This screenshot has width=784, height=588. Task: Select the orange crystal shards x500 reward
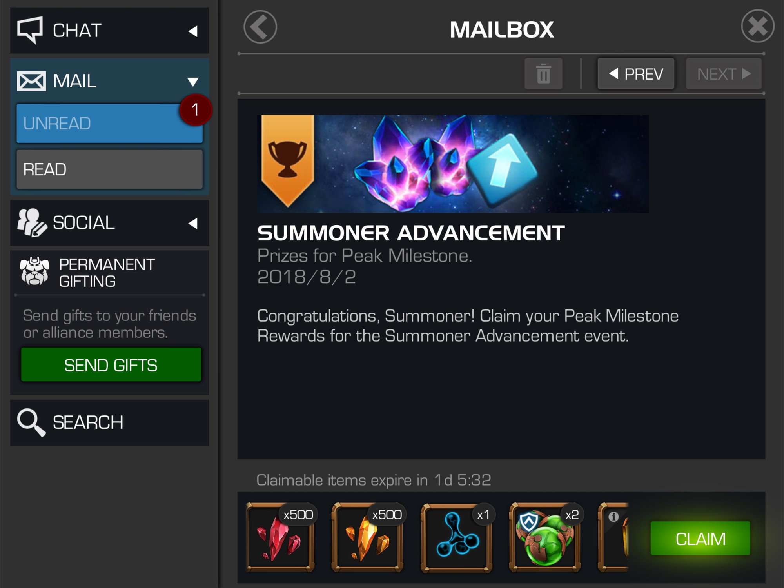pos(368,537)
